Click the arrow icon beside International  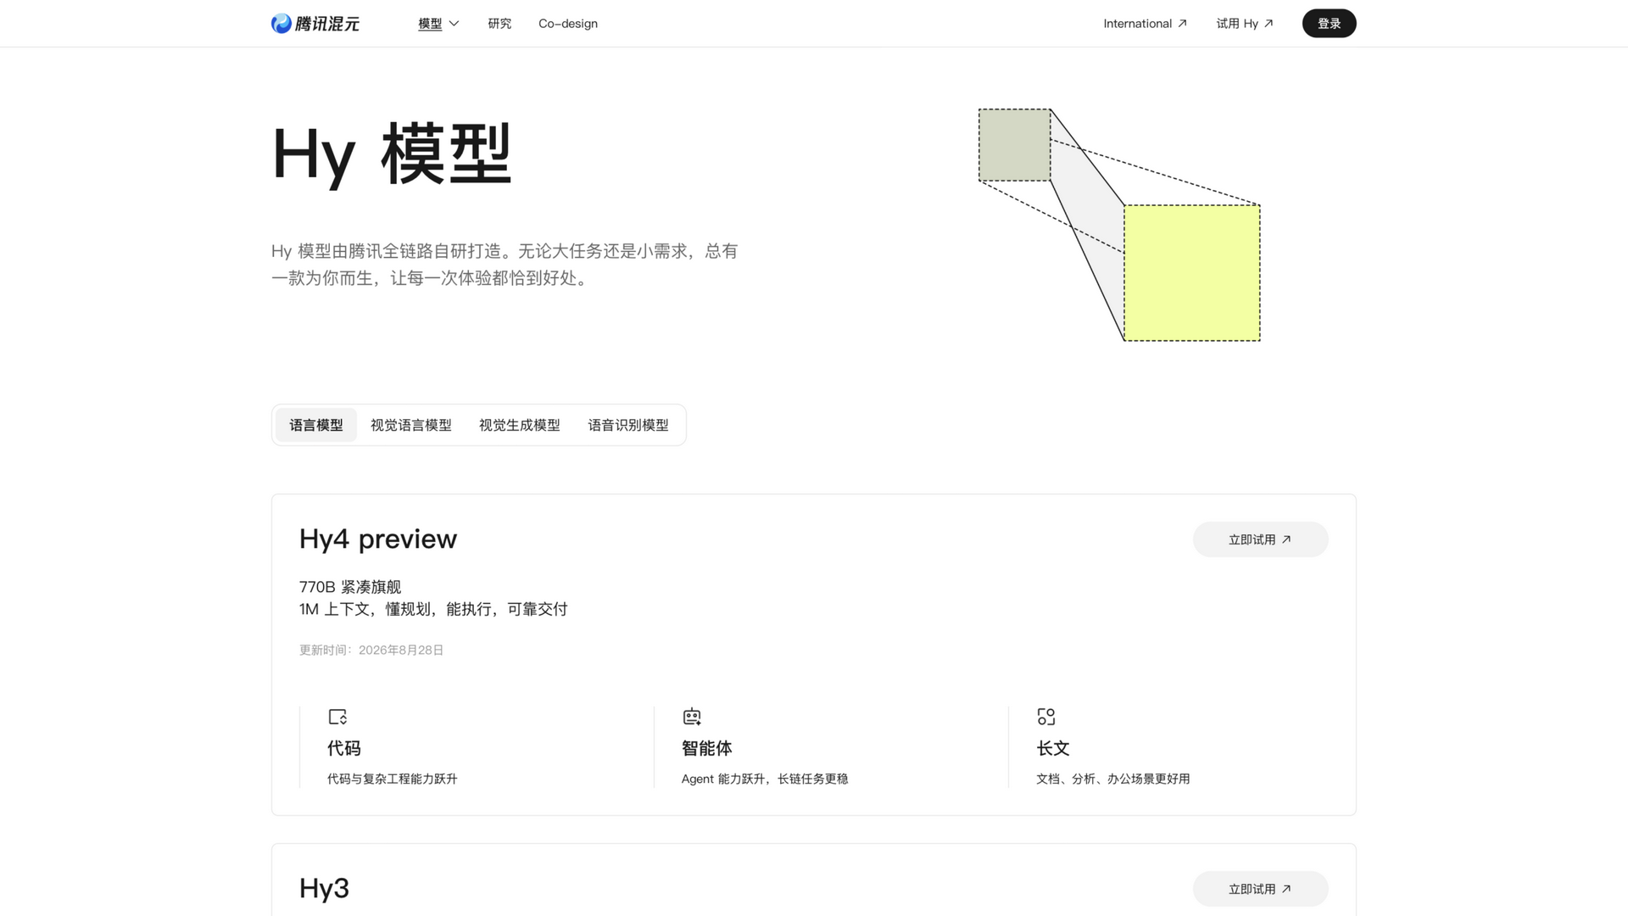(1182, 24)
